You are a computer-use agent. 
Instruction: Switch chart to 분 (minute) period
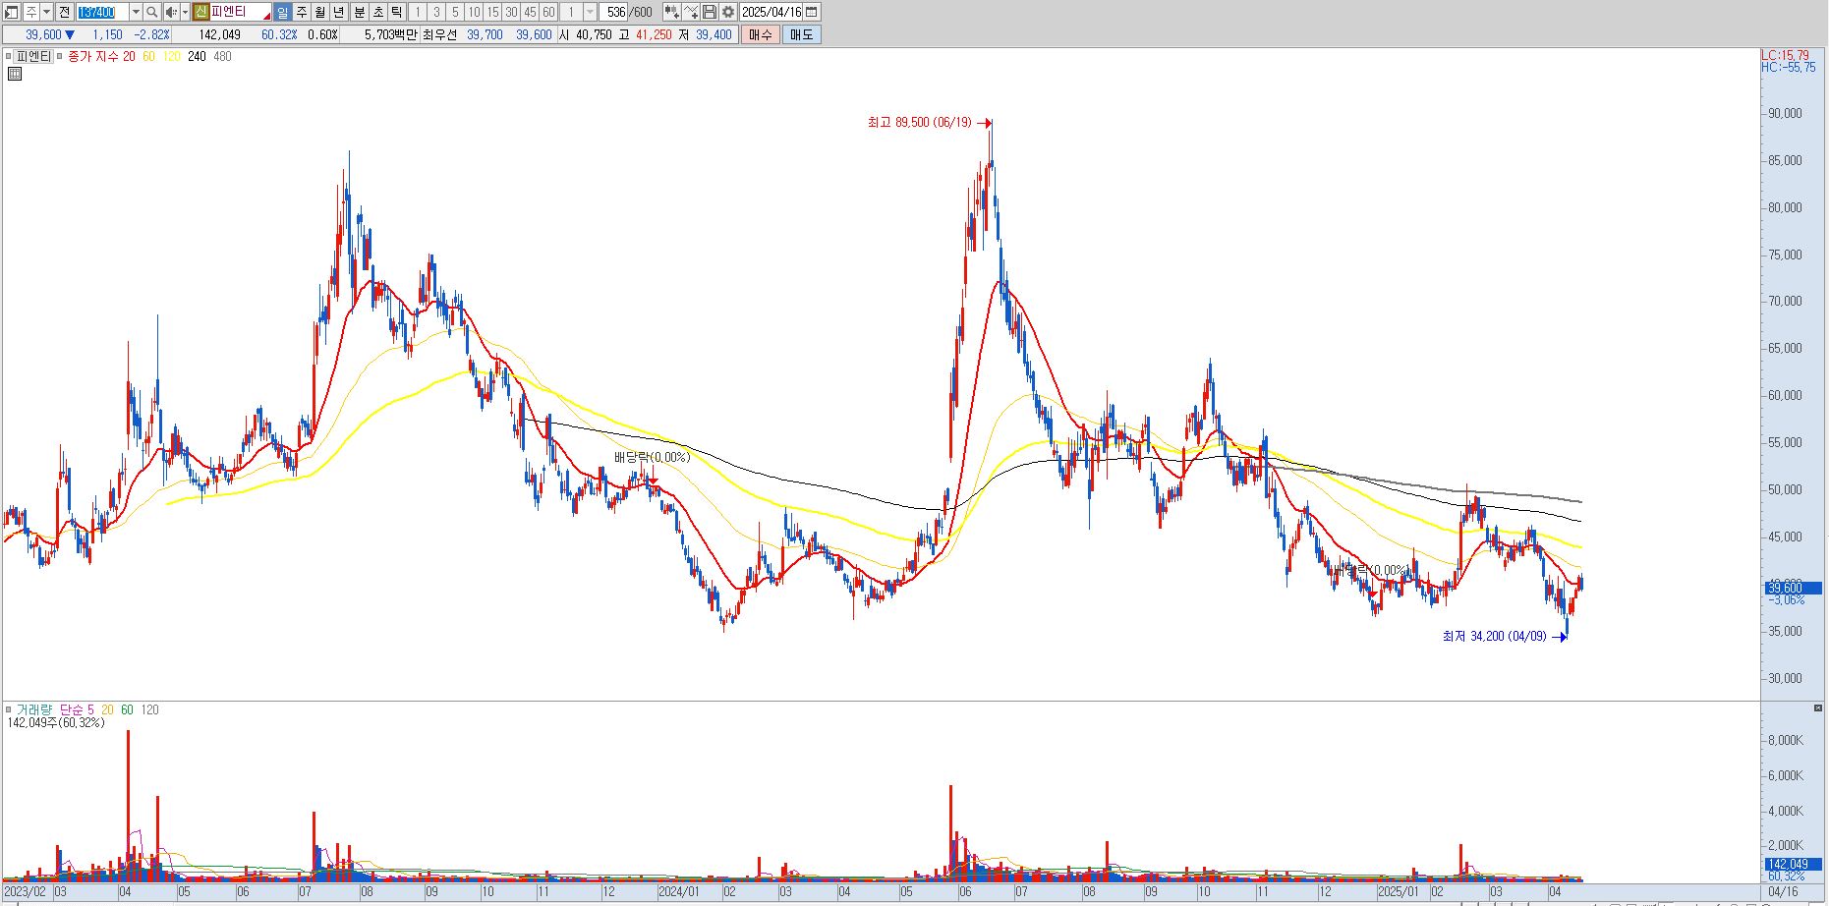[x=359, y=12]
